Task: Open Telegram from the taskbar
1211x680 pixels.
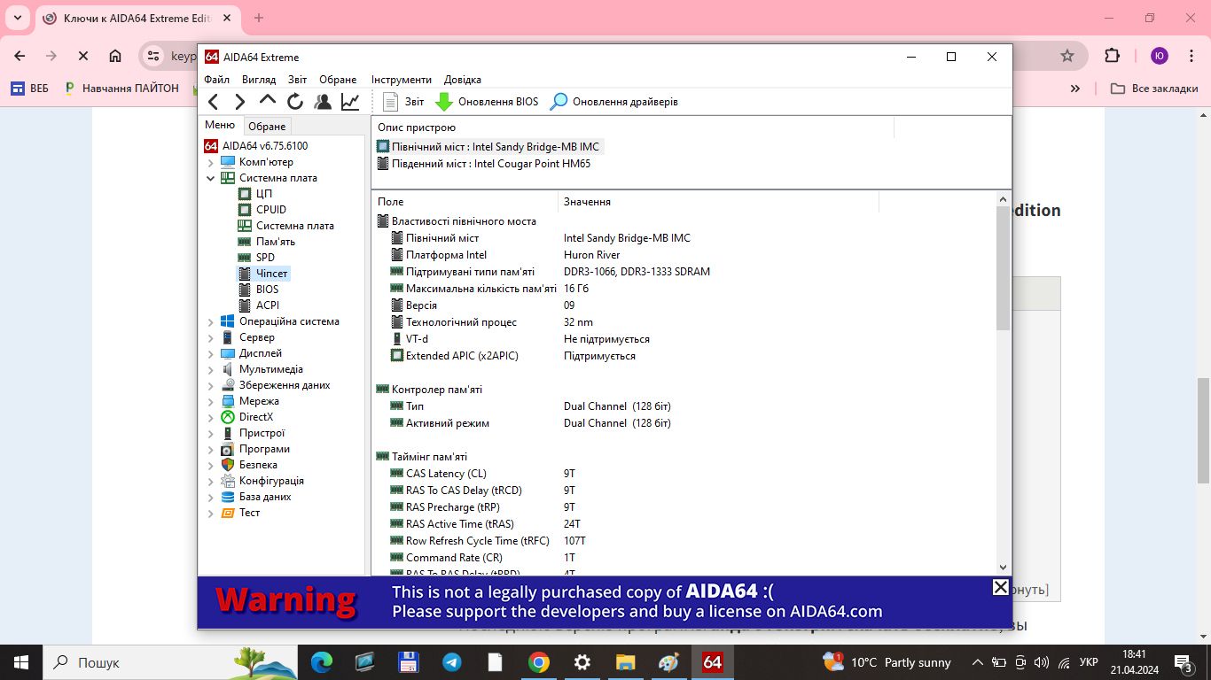Action: click(x=451, y=662)
